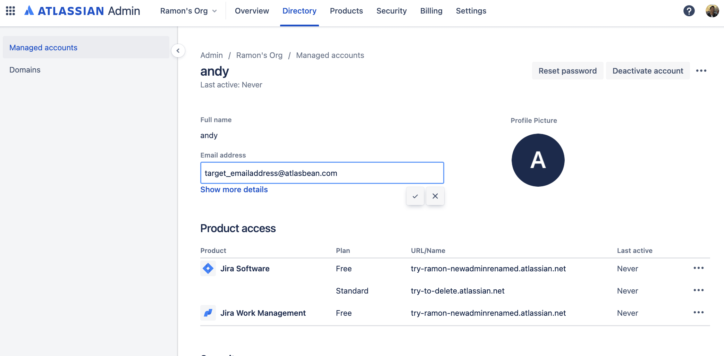Click the full name value andy
Screen dimensions: 724x356
[x=209, y=135]
